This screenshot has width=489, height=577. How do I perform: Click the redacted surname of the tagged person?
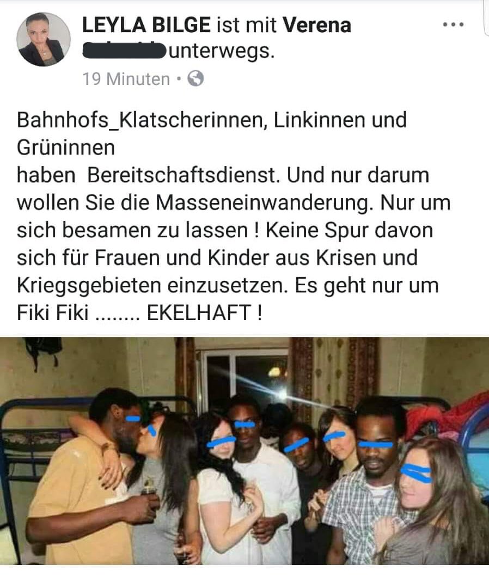point(124,51)
